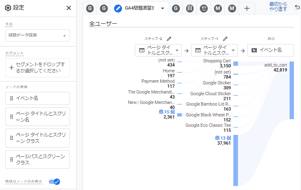Close the 設定 settings panel
The height and width of the screenshot is (190, 301).
69,8
